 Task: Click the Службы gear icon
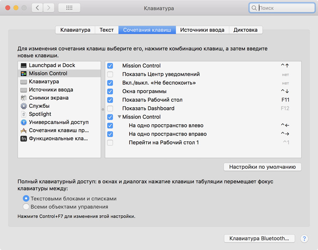pos(23,106)
